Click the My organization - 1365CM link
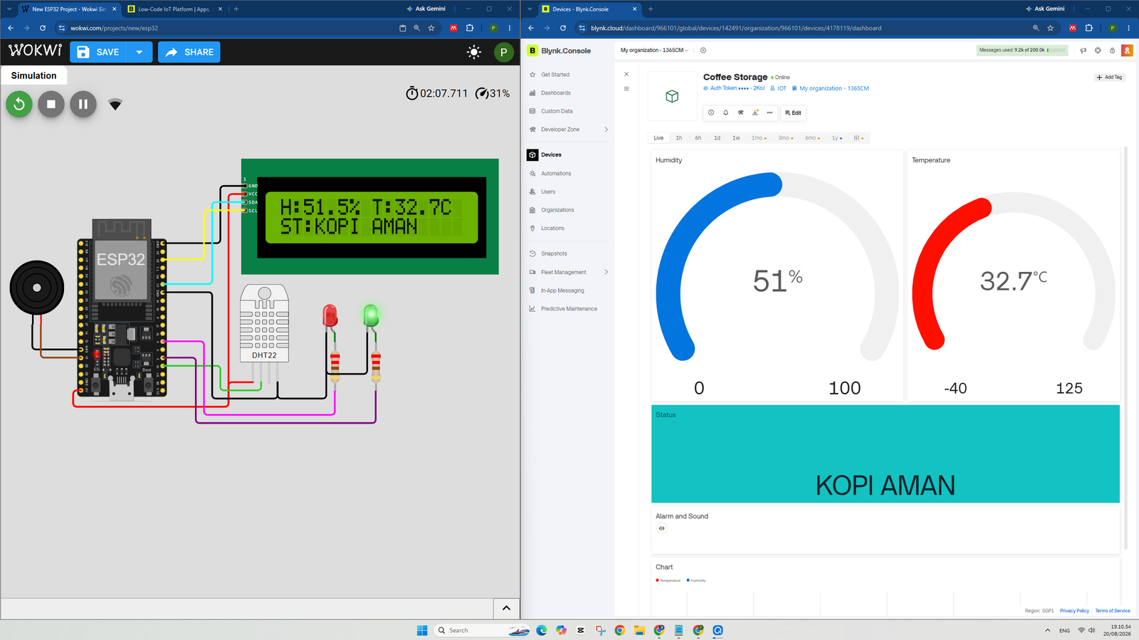Viewport: 1139px width, 640px height. pyautogui.click(x=831, y=88)
